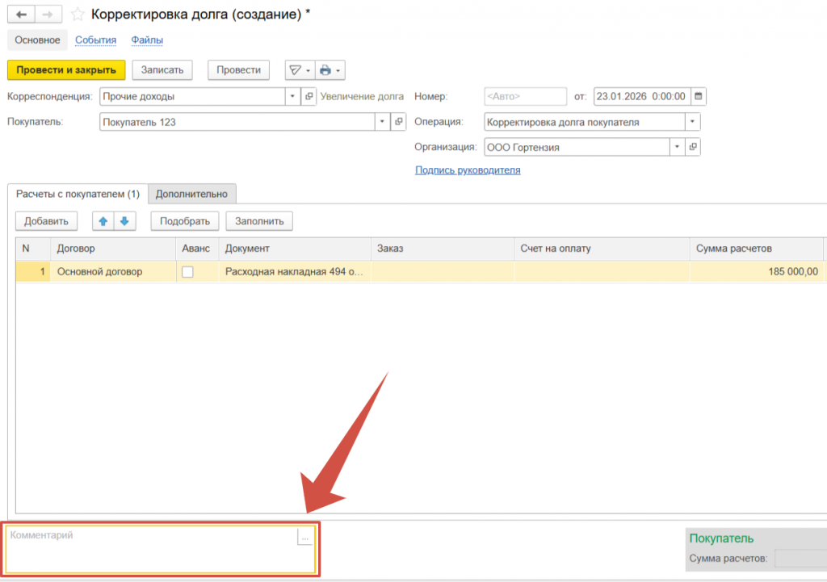827x582 pixels.
Task: Expand the Корреспонденция dropdown list
Action: (292, 97)
